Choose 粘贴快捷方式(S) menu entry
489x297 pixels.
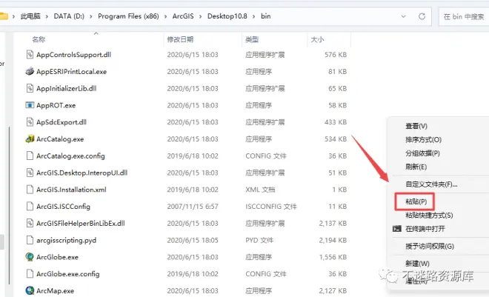point(429,215)
